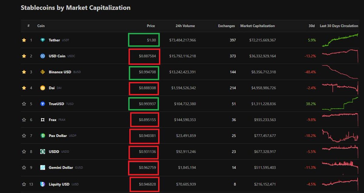Open the Pax Dollar page
The image size is (364, 193).
58,136
